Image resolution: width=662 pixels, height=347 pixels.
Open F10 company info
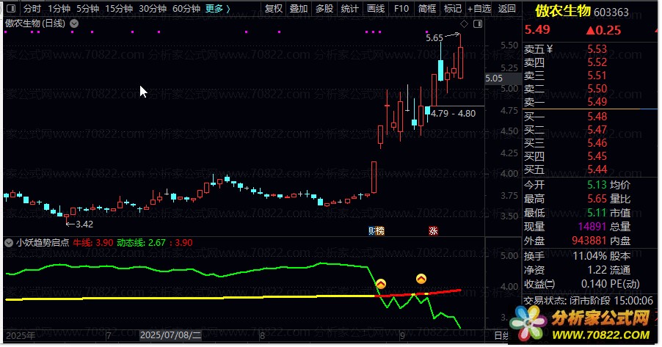pos(401,9)
